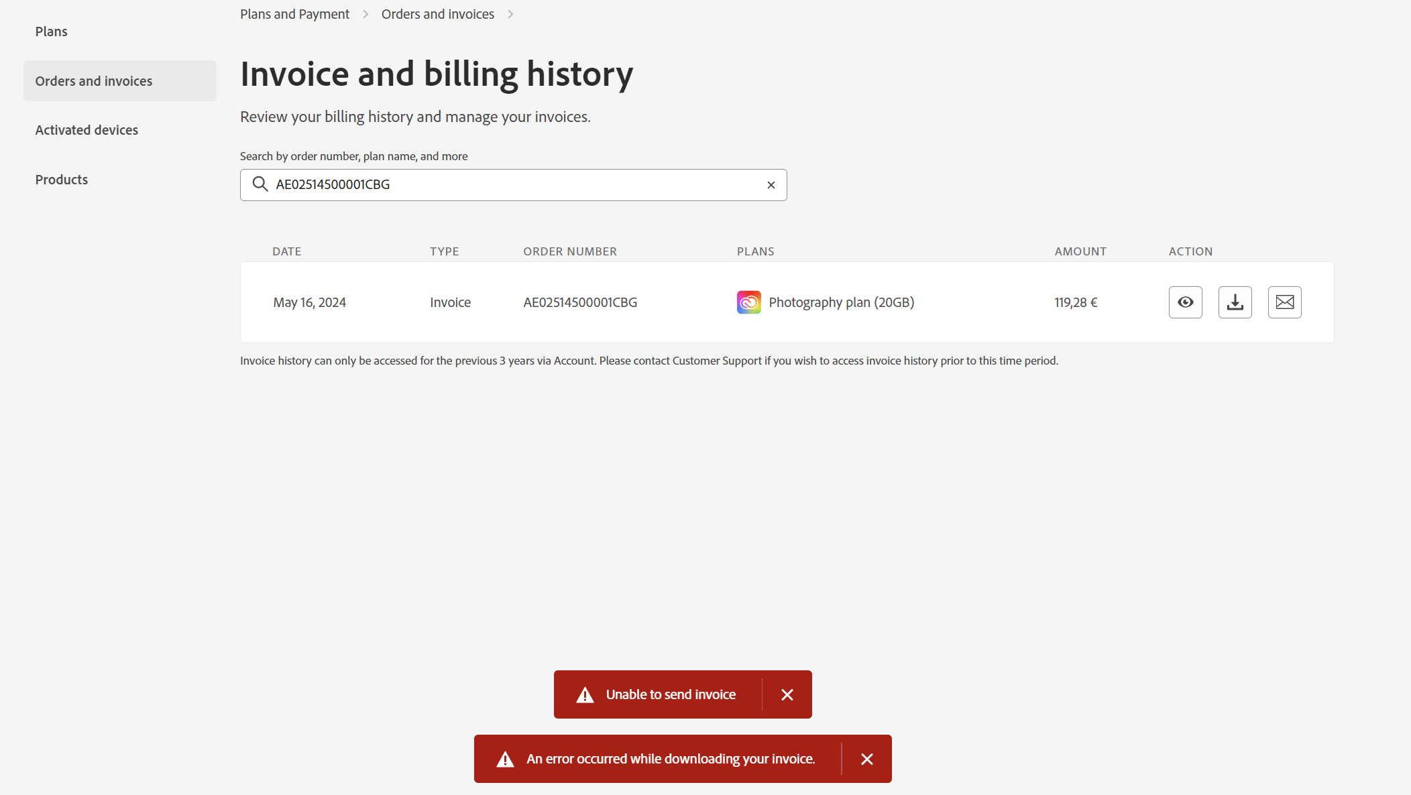
Task: Clear the search field using the X icon
Action: (770, 184)
